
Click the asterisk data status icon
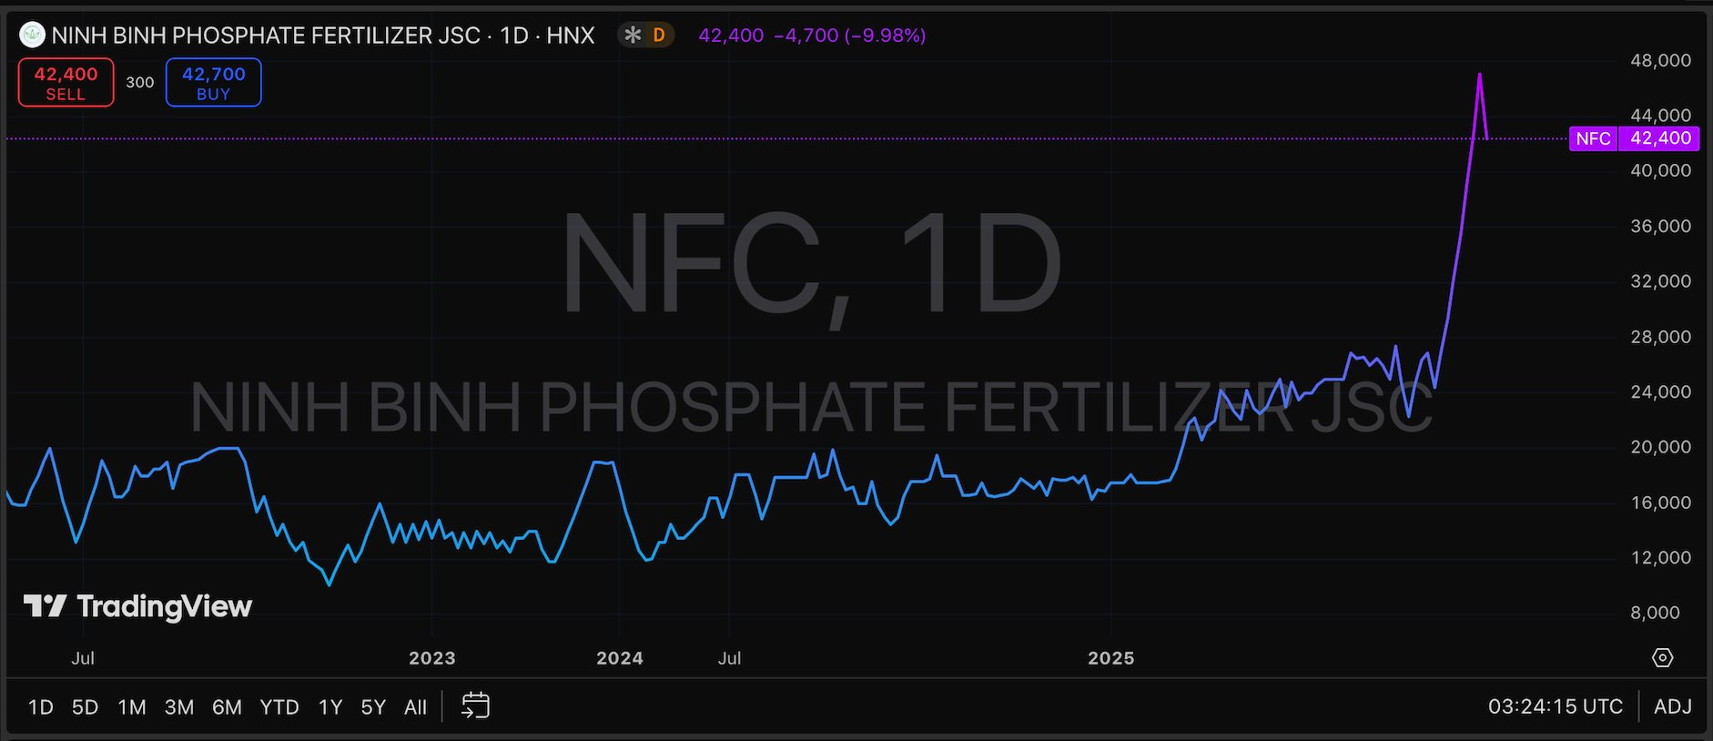(x=633, y=36)
